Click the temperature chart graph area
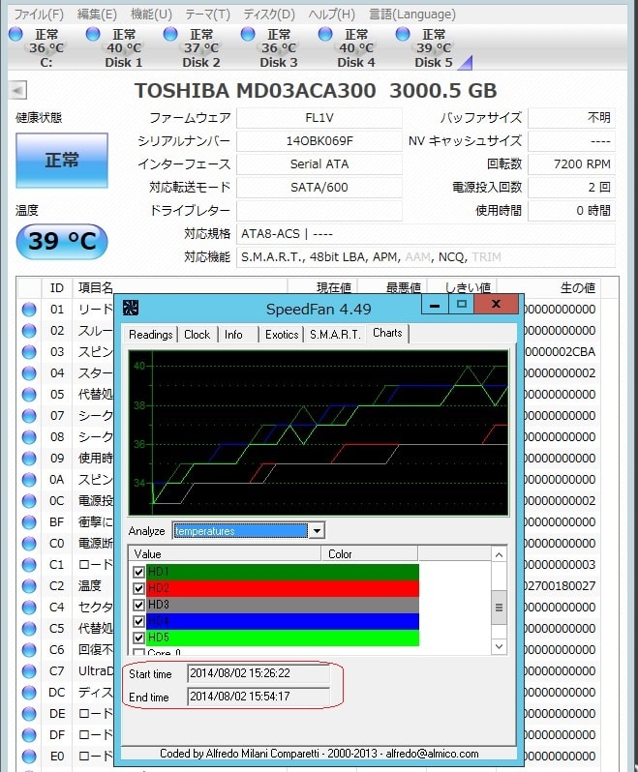Viewport: 638px width, 772px height. click(x=319, y=432)
